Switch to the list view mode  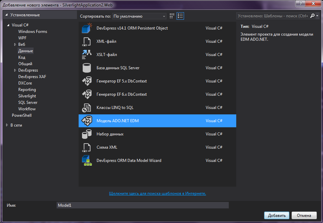[x=180, y=16]
